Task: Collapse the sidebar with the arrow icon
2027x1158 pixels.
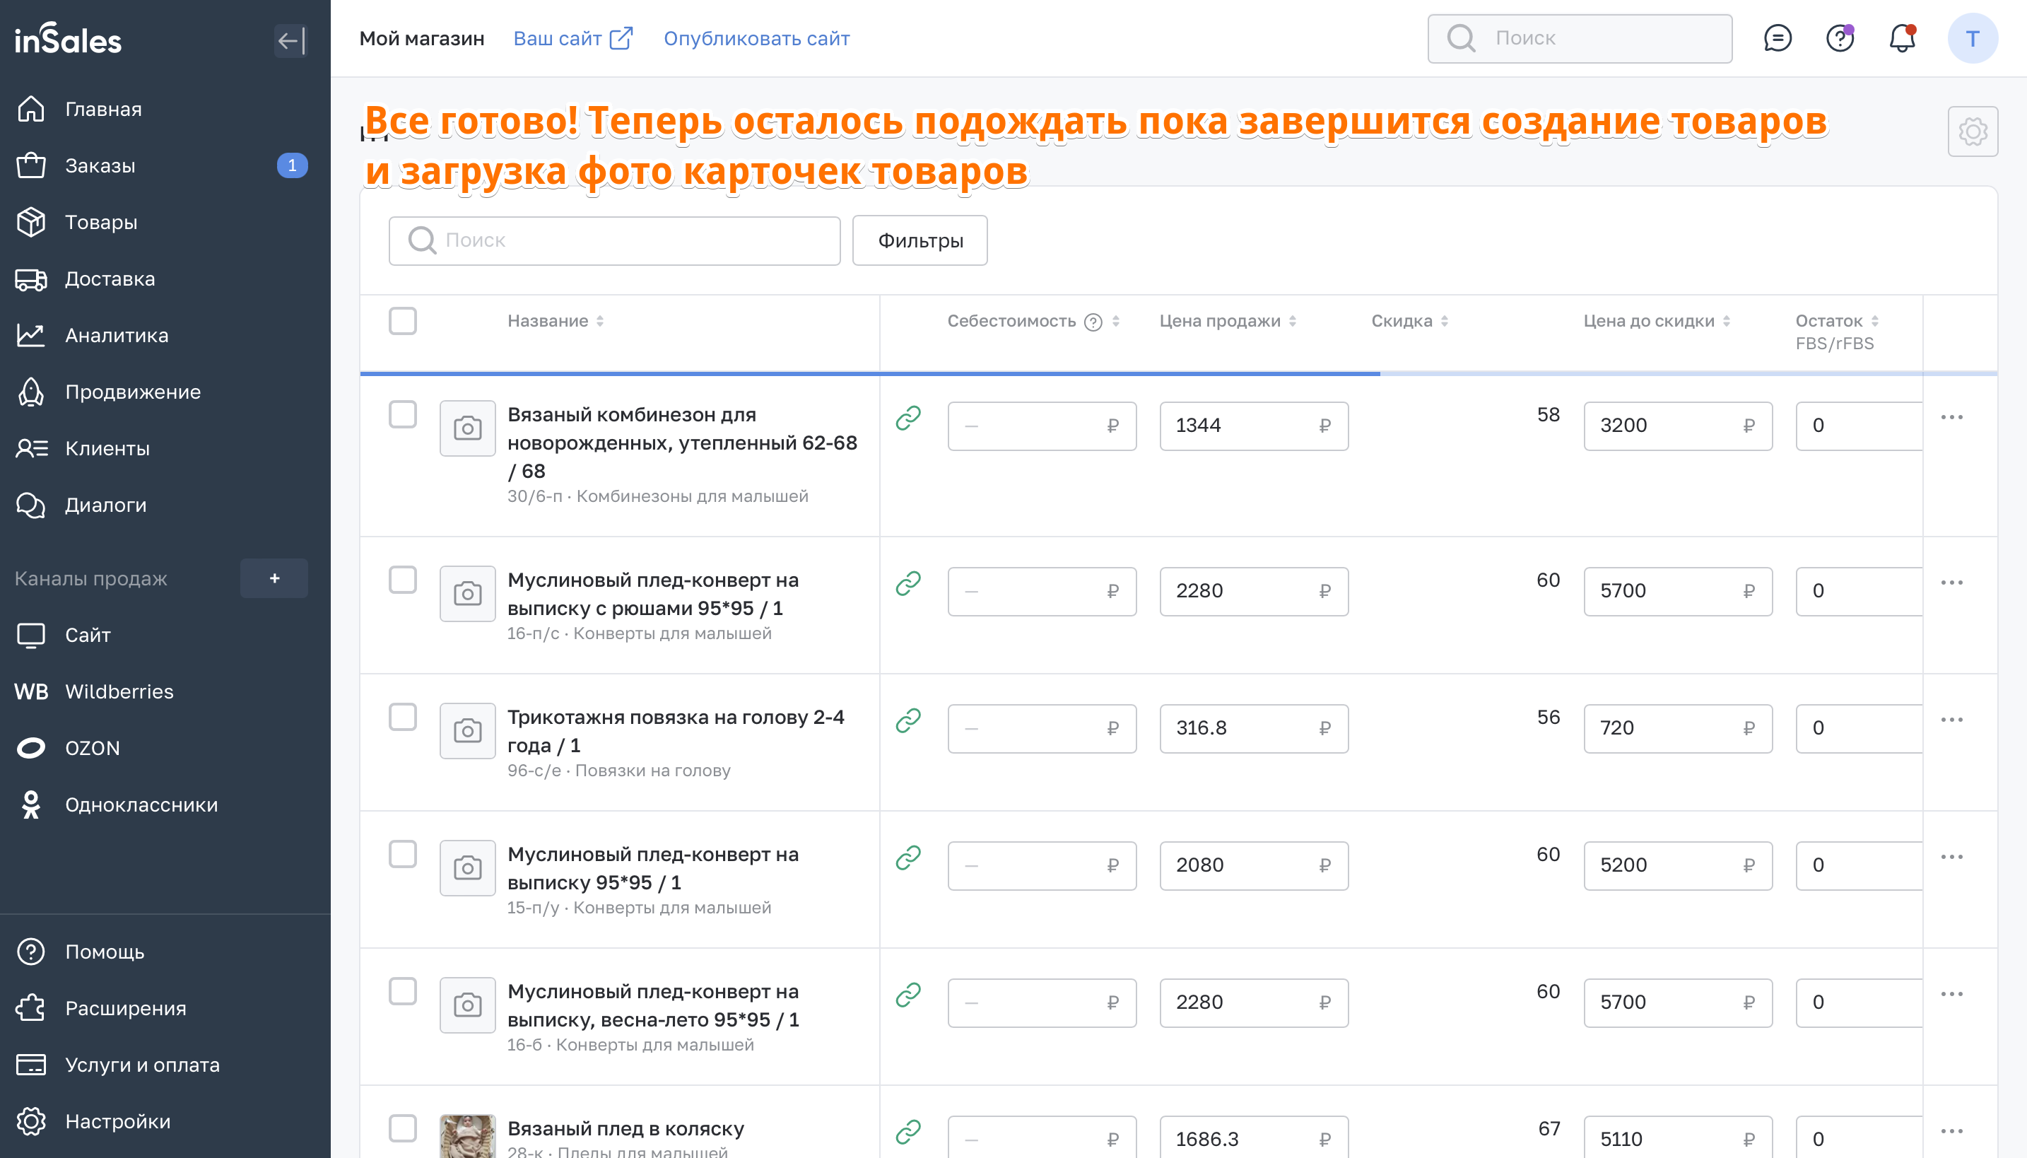Action: click(x=291, y=40)
